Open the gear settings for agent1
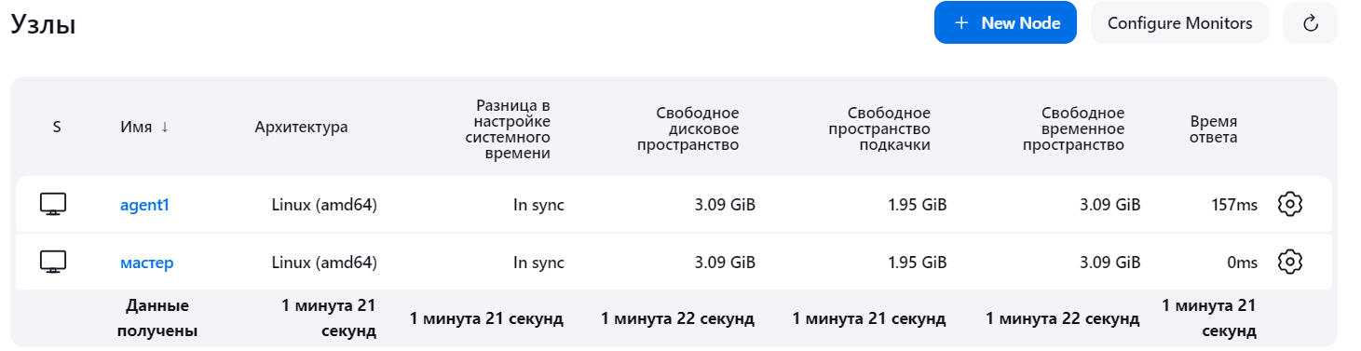This screenshot has height=351, width=1361. (1289, 205)
